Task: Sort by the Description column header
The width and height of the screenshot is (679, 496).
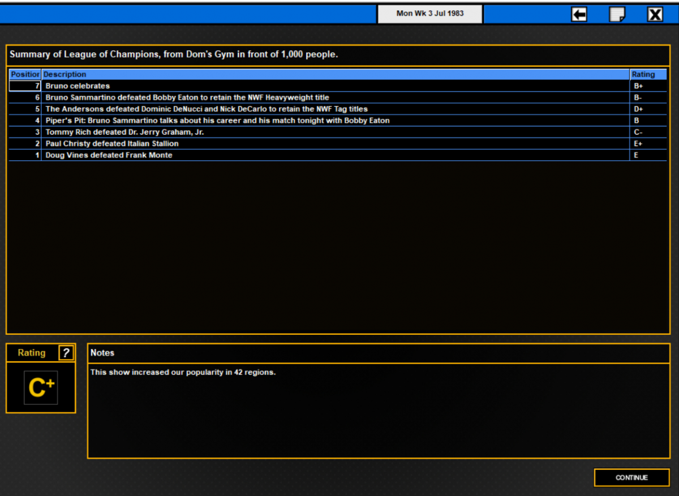Action: (x=336, y=75)
